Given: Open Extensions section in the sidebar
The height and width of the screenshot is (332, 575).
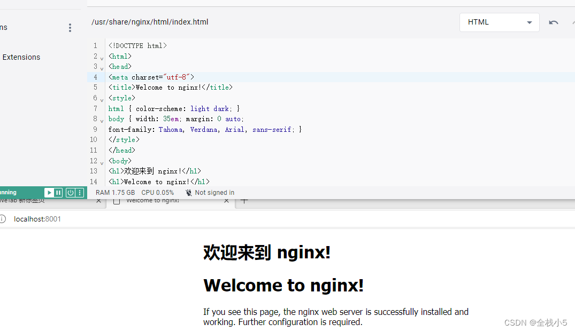Looking at the screenshot, I should click(21, 57).
